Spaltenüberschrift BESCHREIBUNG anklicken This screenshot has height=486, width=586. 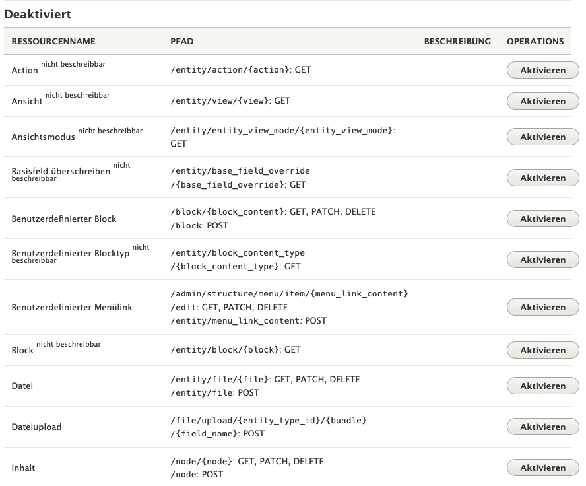click(x=457, y=41)
